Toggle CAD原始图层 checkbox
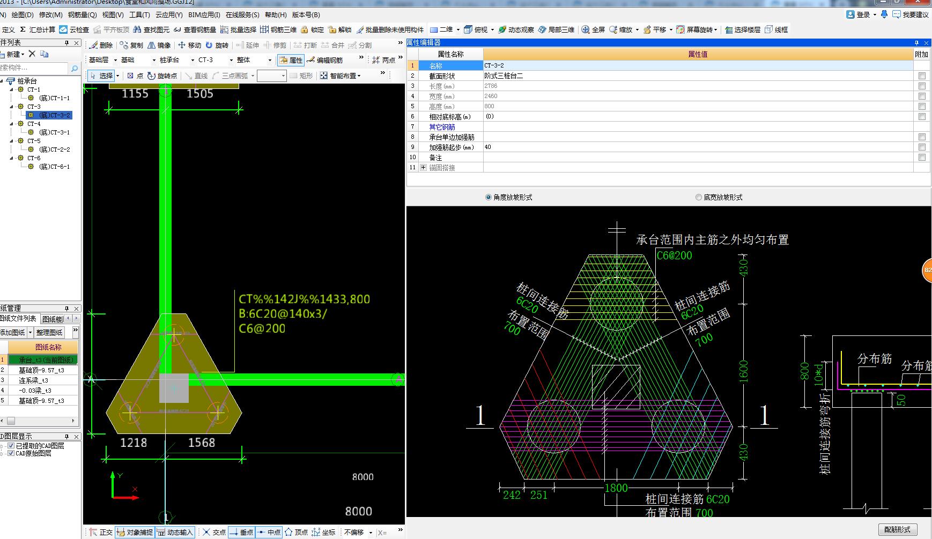This screenshot has height=539, width=932. coord(11,453)
